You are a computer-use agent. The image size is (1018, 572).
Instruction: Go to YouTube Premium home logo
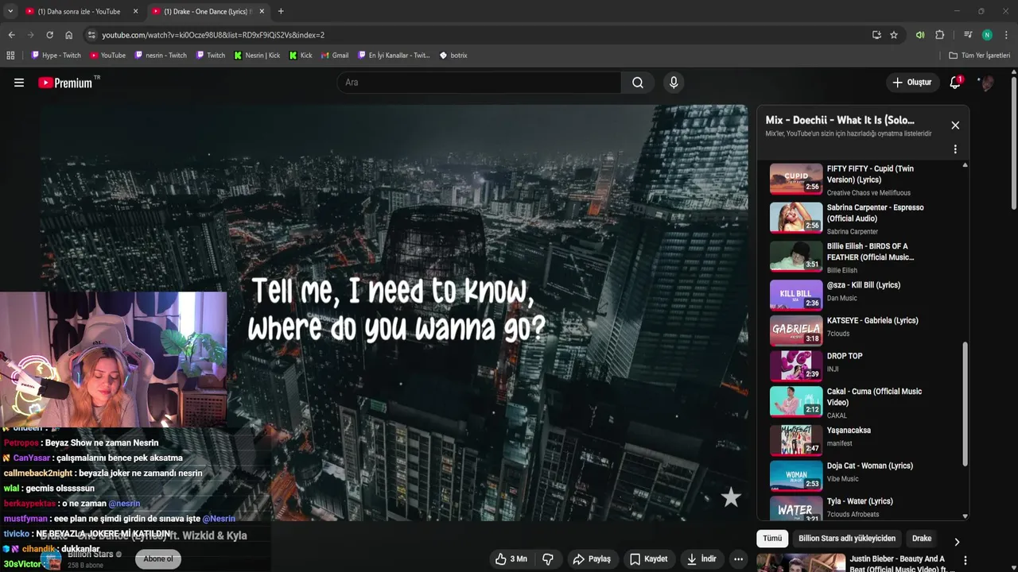(x=65, y=83)
